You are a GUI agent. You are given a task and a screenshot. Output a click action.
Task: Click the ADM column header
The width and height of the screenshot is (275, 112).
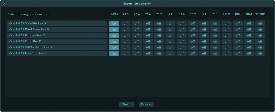click(114, 14)
